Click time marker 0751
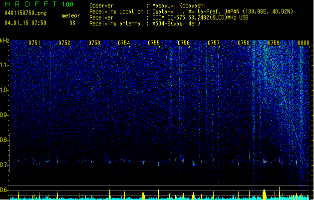Viewport: 314px width, 200px height. coord(34,43)
